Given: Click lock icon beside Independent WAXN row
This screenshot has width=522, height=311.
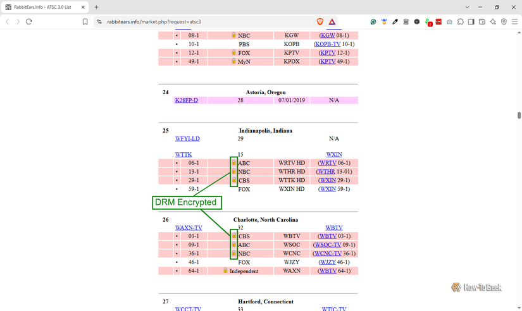Looking at the screenshot, I should (225, 270).
